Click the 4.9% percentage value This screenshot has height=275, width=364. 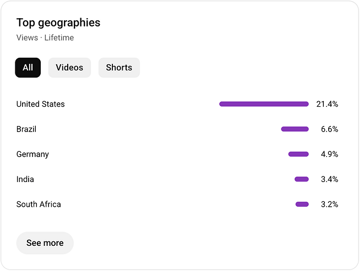pos(329,154)
